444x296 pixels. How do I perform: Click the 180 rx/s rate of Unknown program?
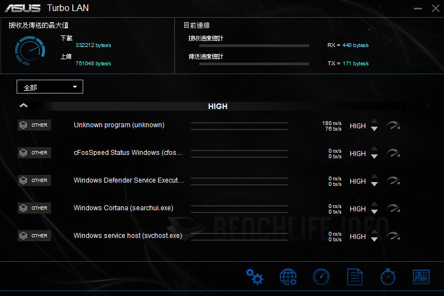[332, 123]
